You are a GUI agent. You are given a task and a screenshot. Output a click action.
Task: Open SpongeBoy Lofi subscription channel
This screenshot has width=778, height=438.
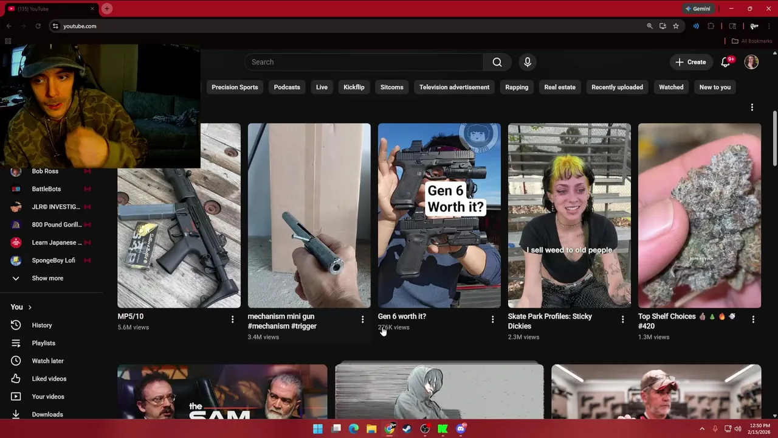click(x=53, y=260)
